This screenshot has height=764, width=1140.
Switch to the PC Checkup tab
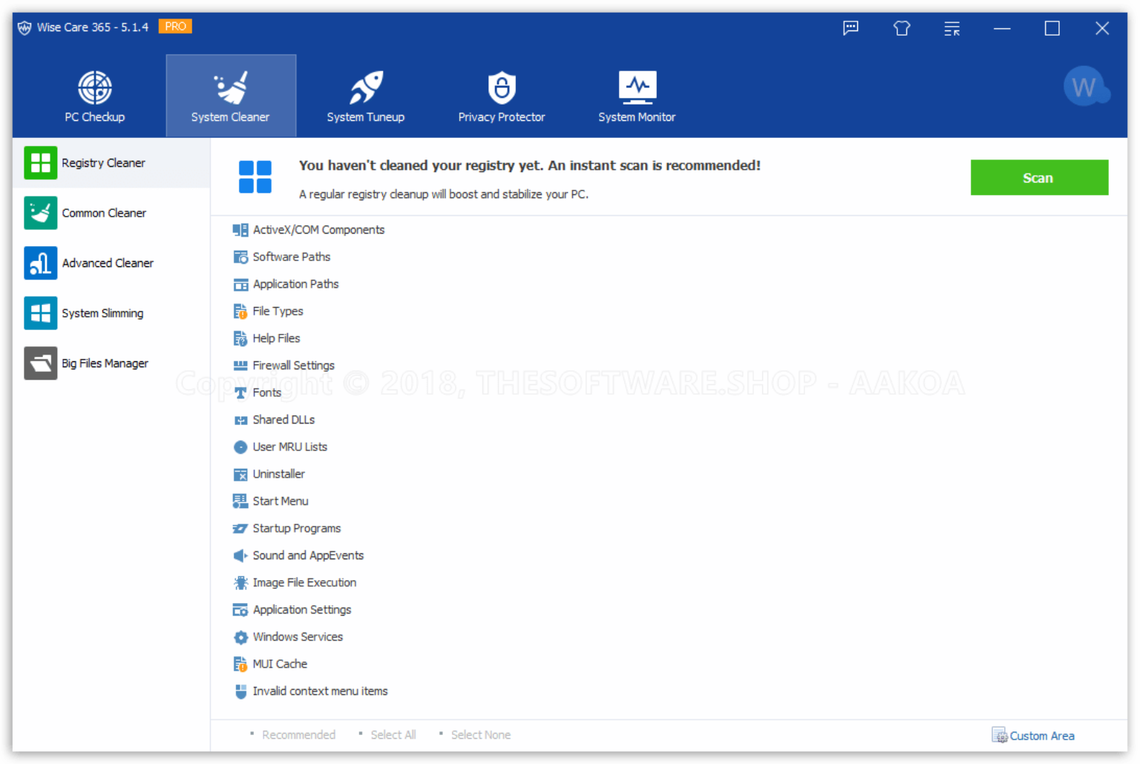(95, 96)
